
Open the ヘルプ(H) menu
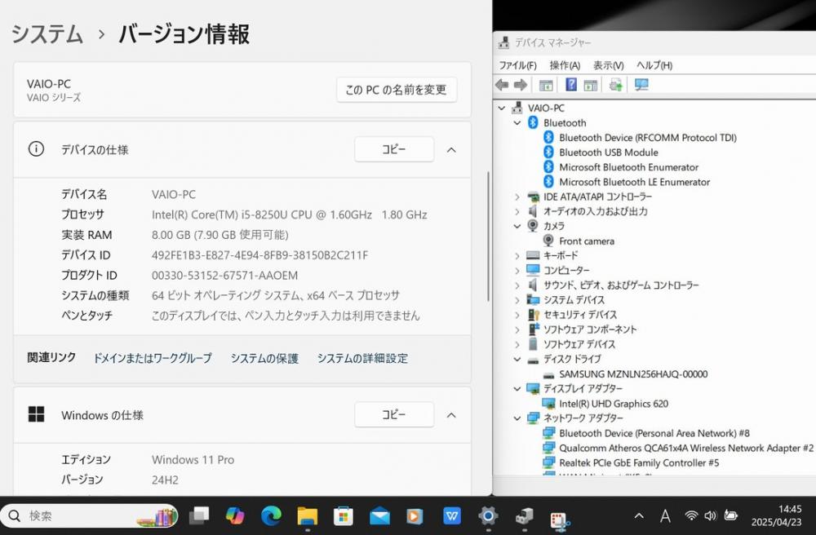pyautogui.click(x=654, y=65)
